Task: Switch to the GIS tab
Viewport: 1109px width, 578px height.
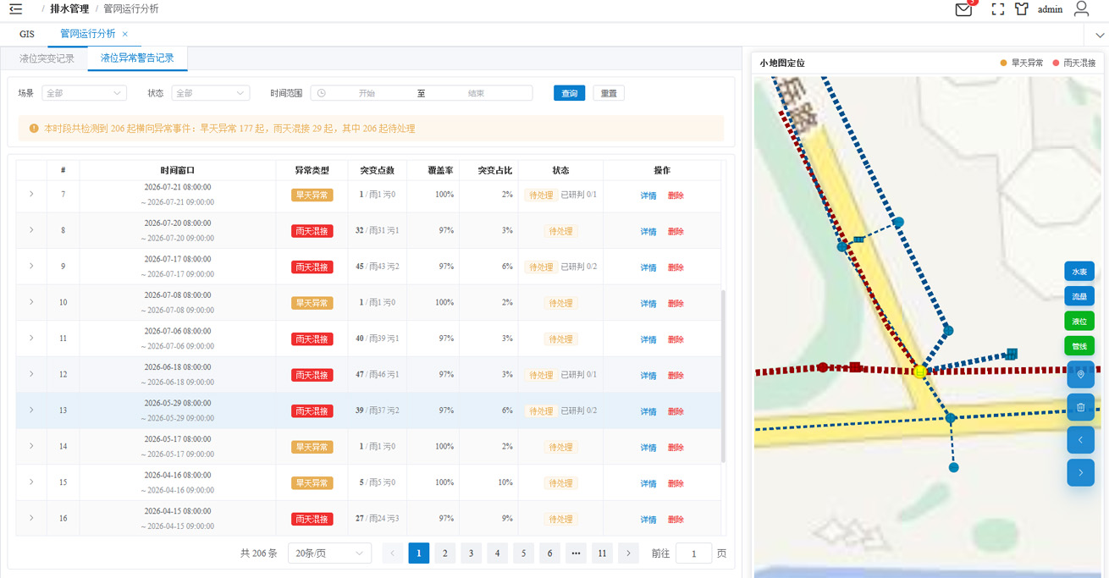Action: pos(27,34)
